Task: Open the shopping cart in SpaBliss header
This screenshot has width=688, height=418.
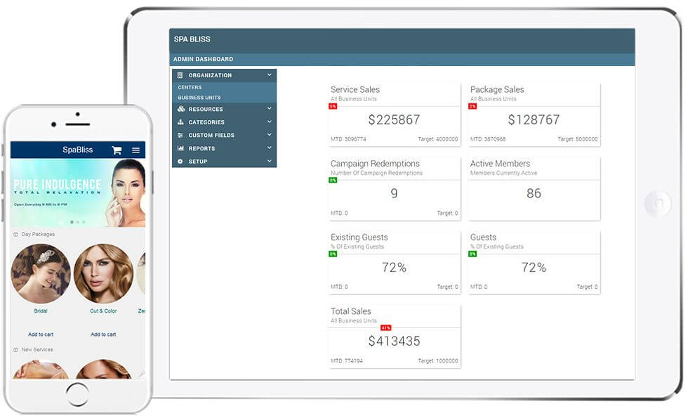Action: point(117,150)
